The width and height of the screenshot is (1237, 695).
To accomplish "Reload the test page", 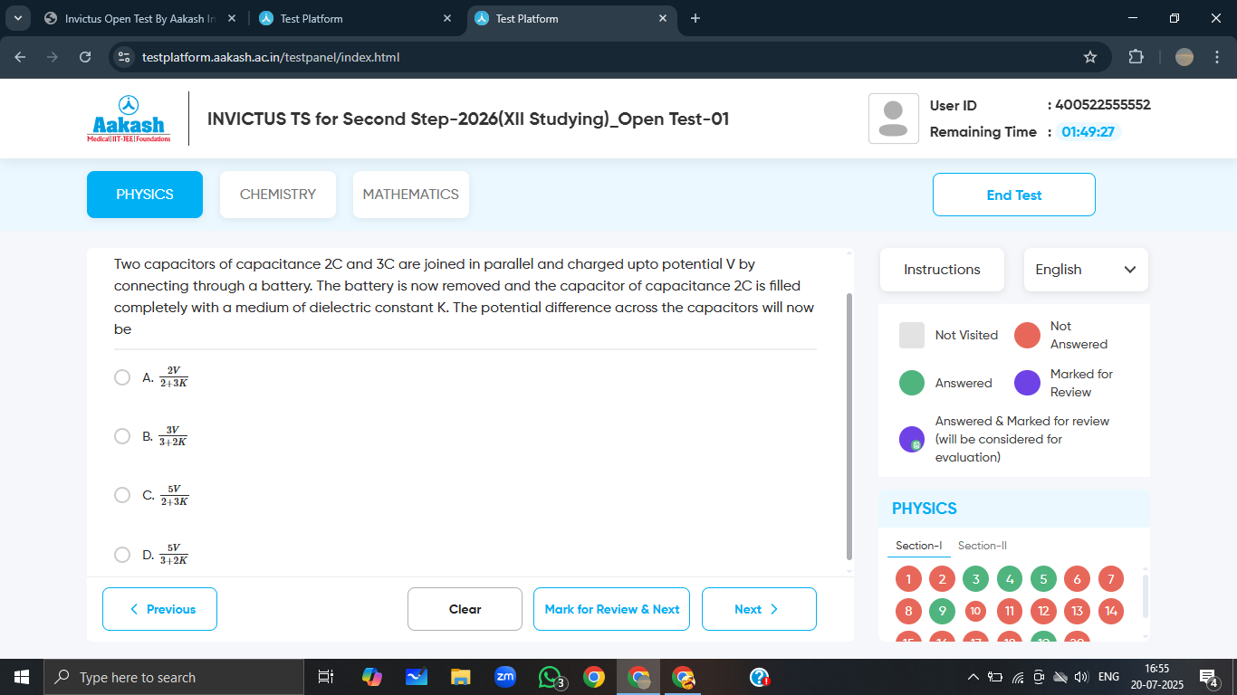I will pos(85,57).
